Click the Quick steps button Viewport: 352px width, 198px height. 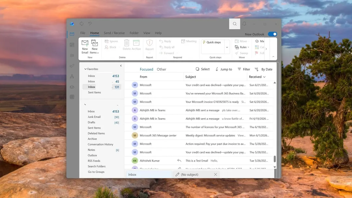point(212,42)
